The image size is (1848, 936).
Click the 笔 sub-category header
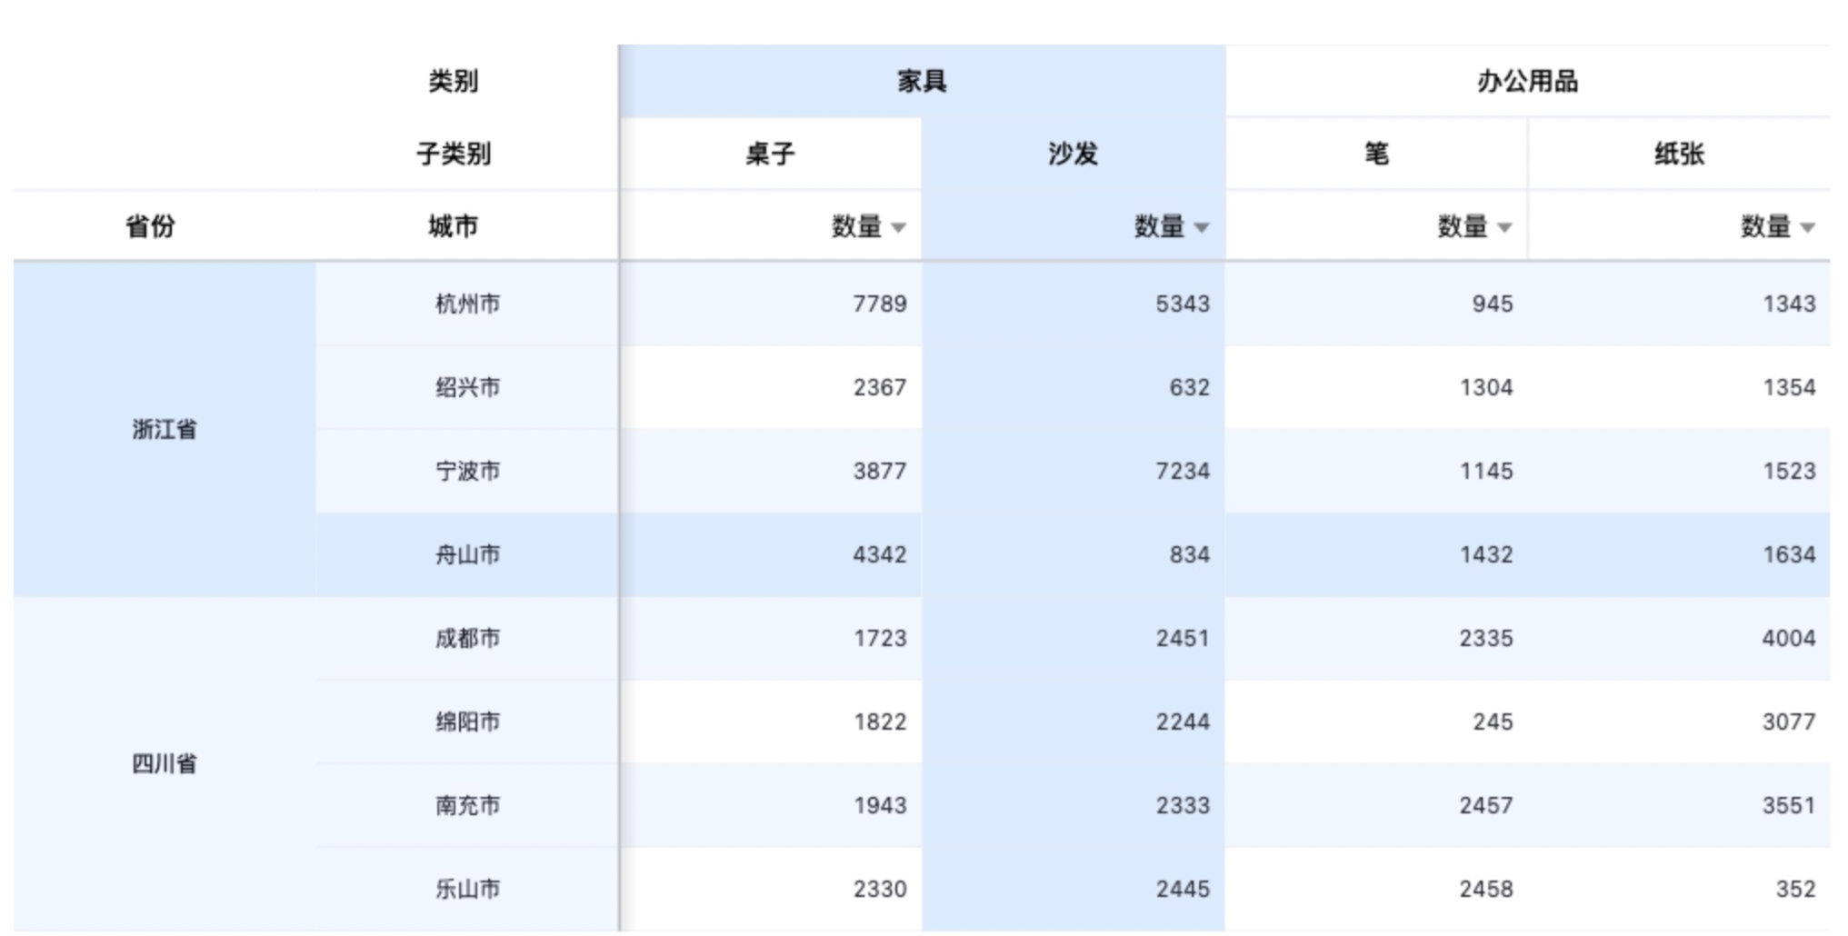pos(1376,154)
